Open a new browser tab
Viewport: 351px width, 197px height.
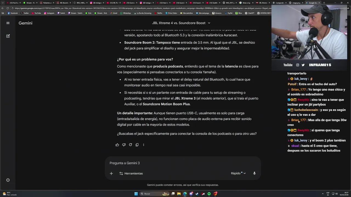[324, 3]
